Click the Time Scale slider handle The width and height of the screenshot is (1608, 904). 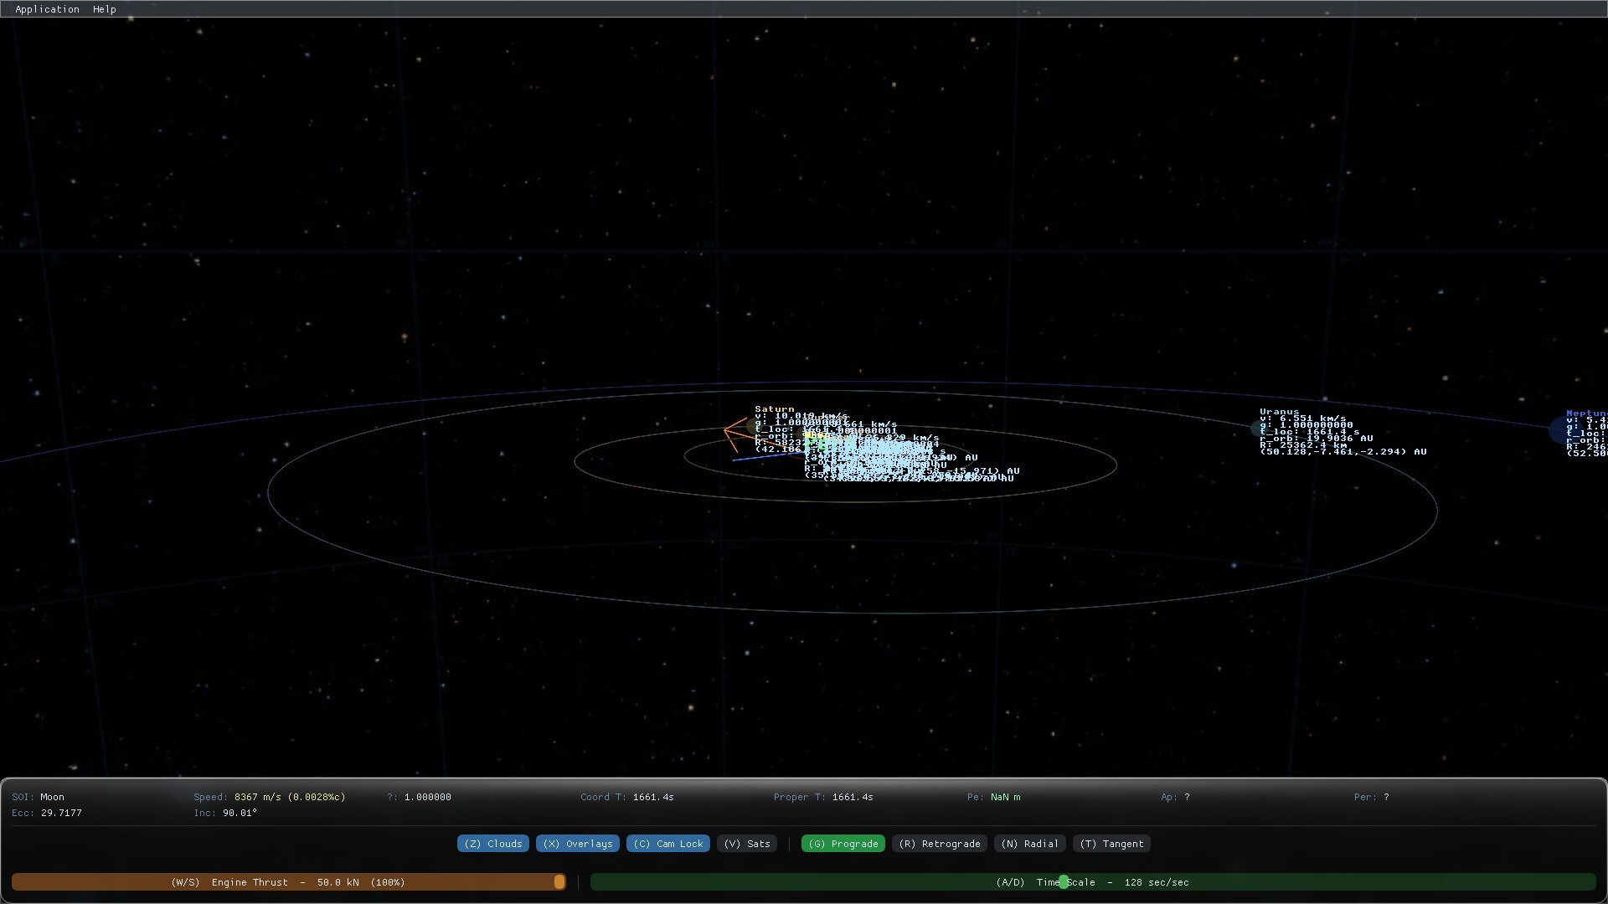(x=1064, y=882)
